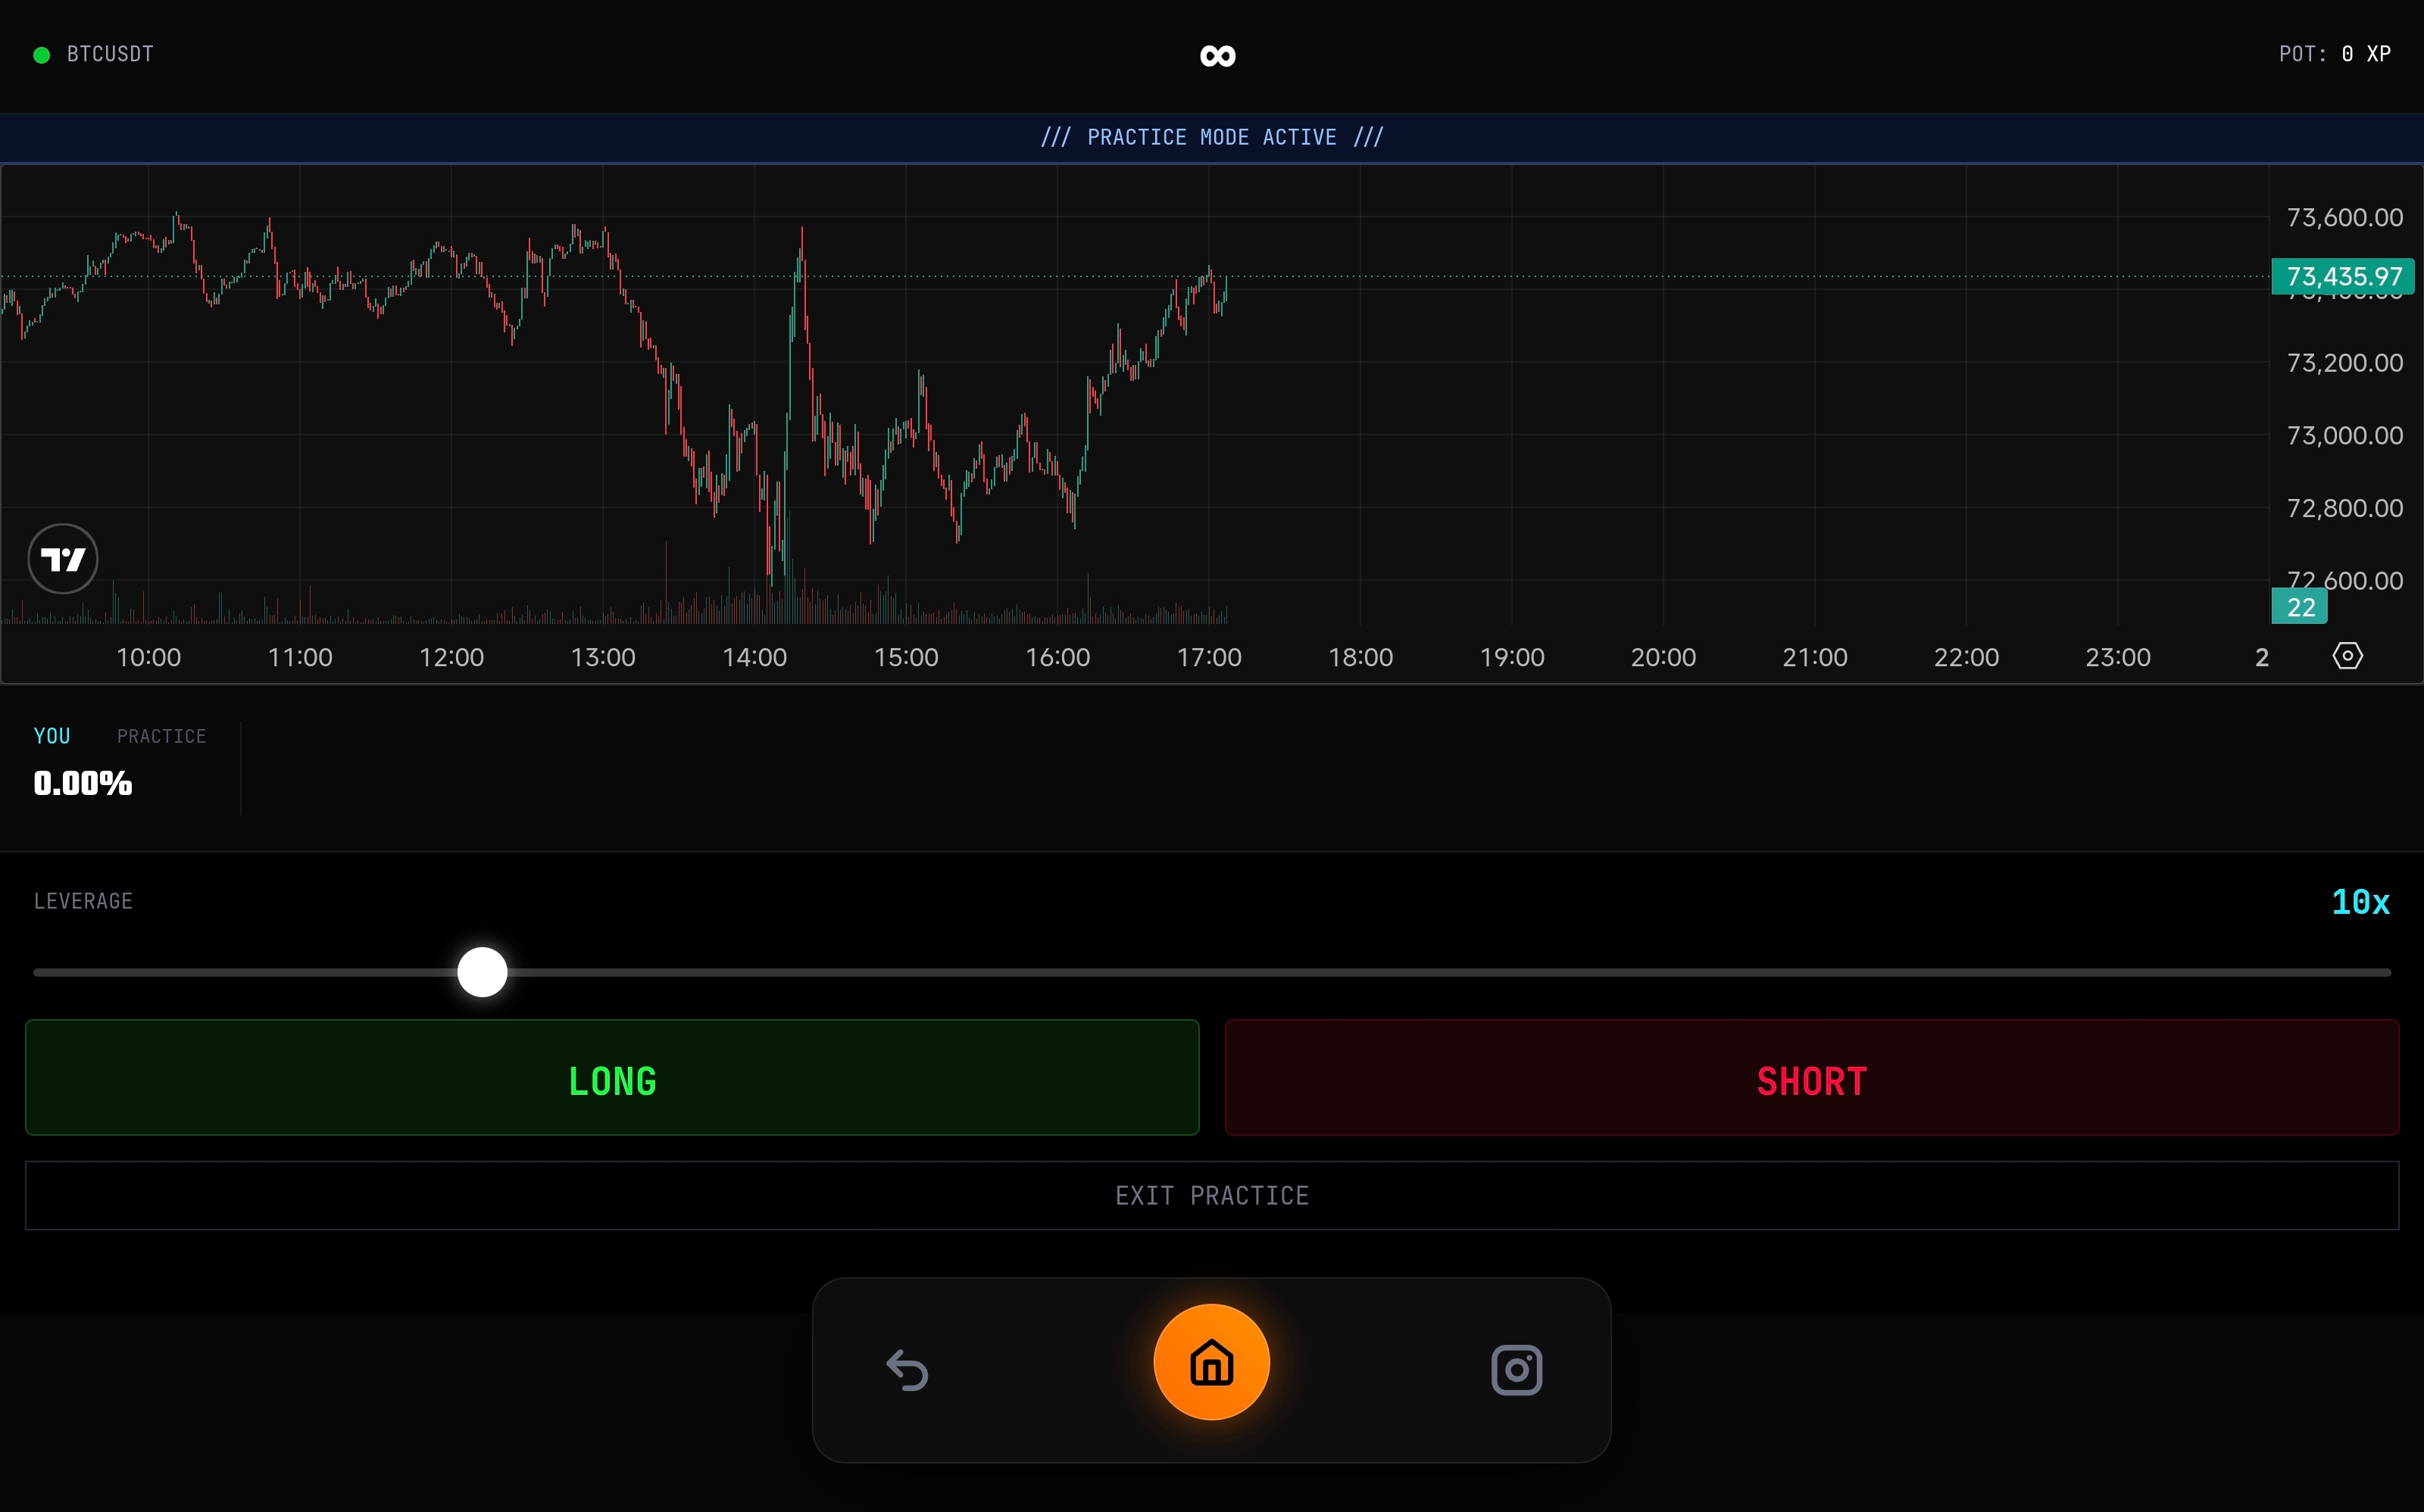Click the leverage slider handle
This screenshot has width=2424, height=1512.
pos(483,973)
